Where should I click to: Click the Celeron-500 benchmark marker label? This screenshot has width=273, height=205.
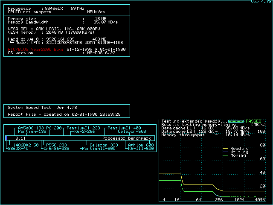point(132,132)
